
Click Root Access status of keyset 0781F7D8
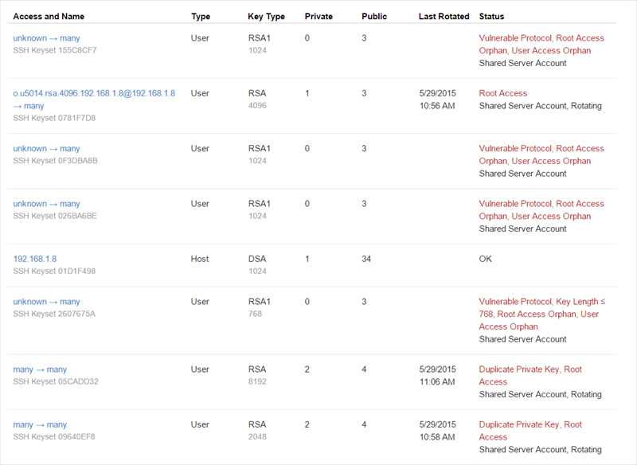coord(502,93)
